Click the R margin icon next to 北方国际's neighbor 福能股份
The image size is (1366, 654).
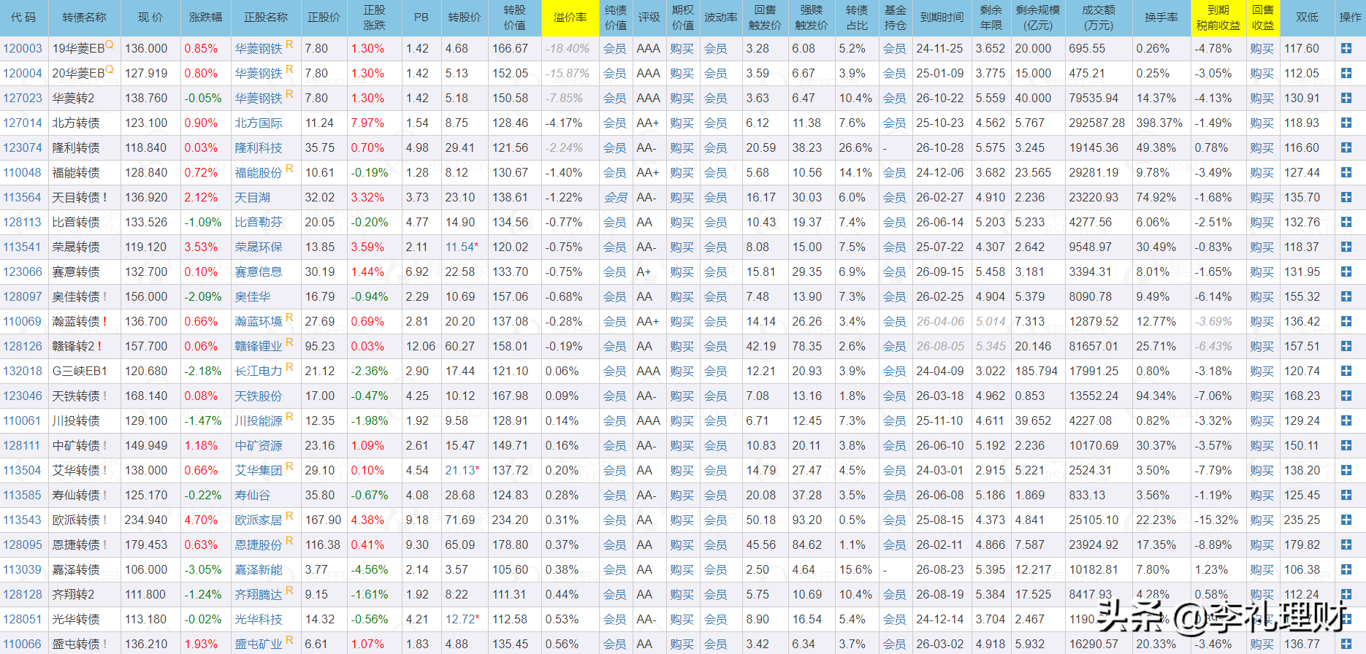tap(289, 169)
